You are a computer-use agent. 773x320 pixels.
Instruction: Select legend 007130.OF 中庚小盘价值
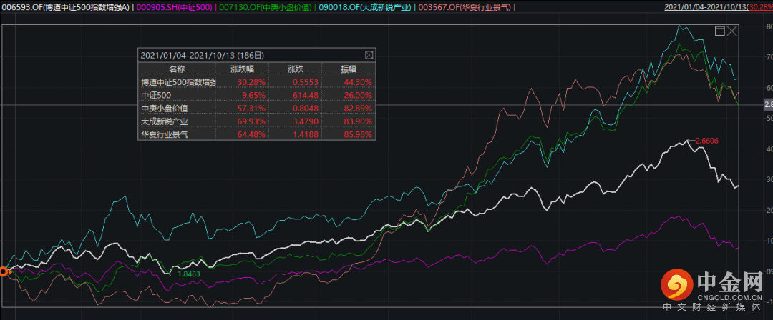266,7
